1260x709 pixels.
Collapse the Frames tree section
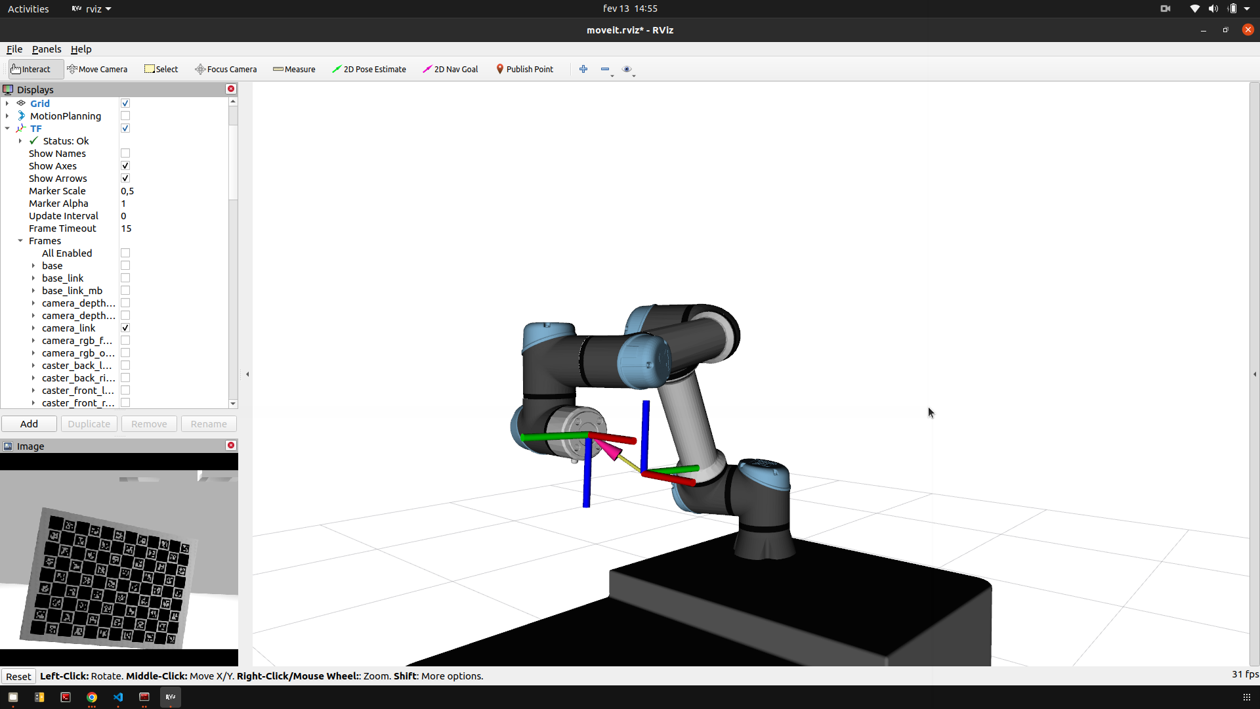tap(20, 241)
